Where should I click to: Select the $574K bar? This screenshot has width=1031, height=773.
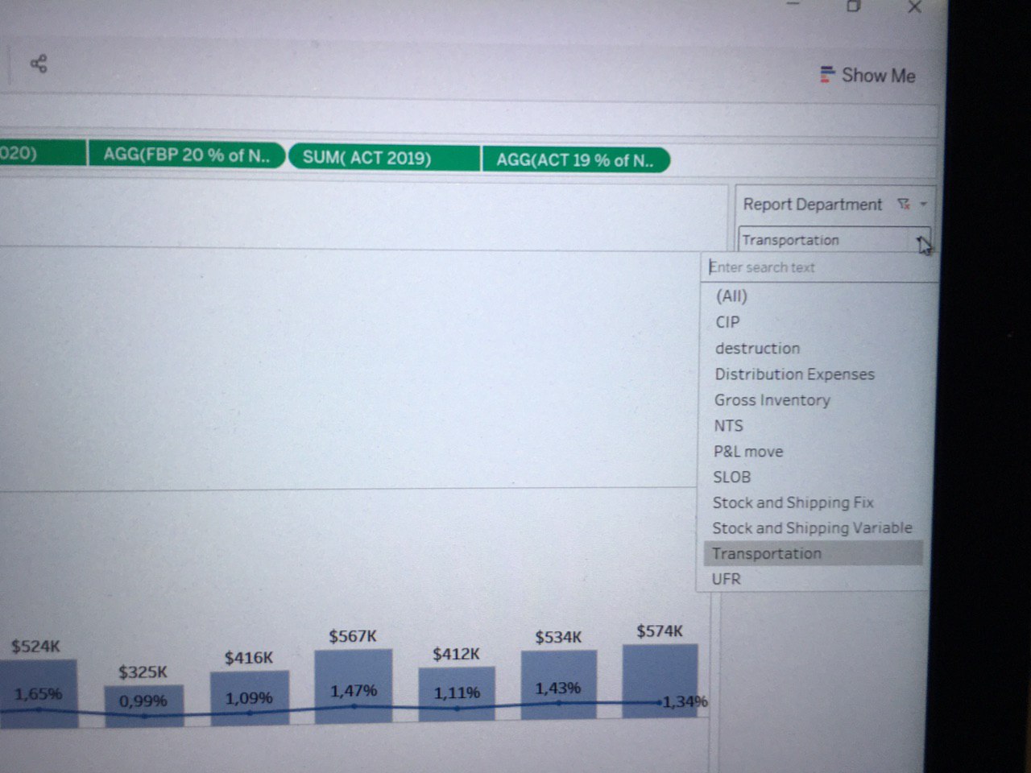(x=660, y=680)
